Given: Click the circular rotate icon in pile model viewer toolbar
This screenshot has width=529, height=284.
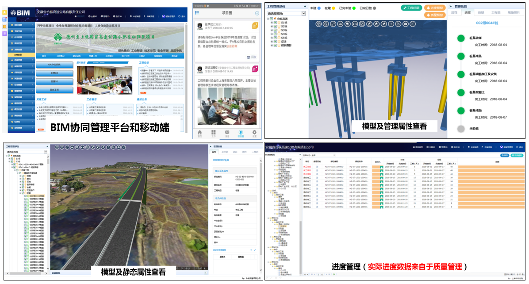Looking at the screenshot, I should [x=326, y=24].
